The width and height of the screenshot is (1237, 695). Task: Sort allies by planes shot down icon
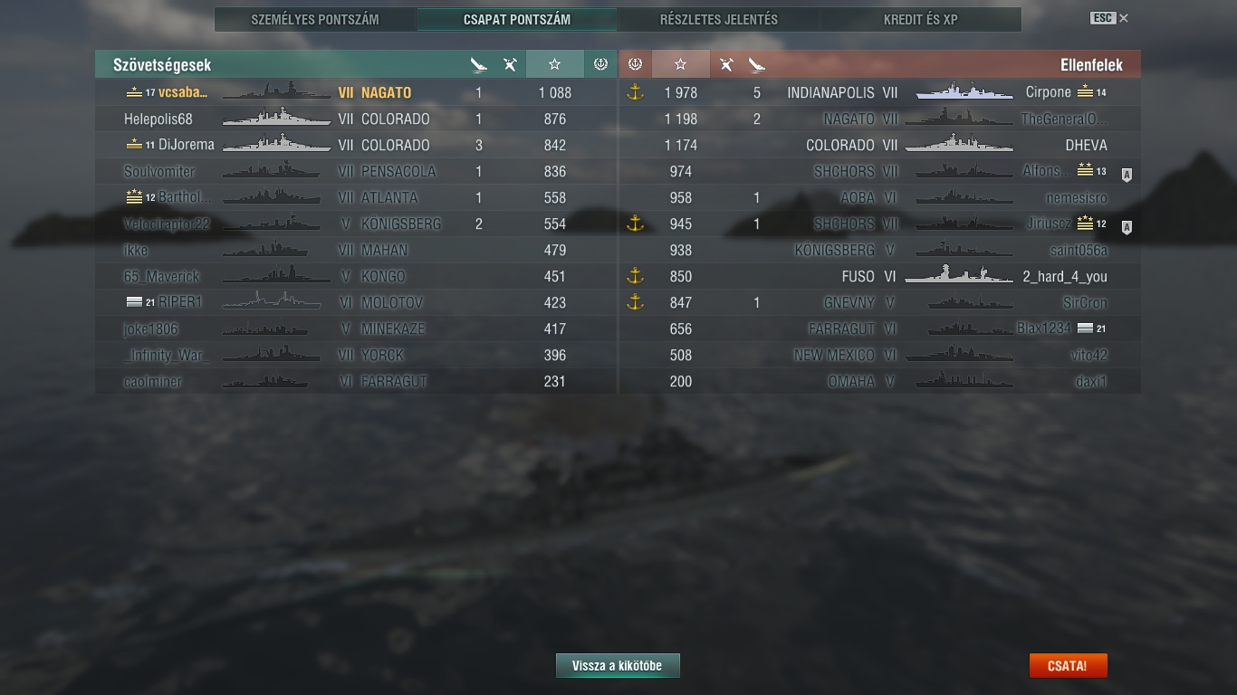(x=510, y=64)
